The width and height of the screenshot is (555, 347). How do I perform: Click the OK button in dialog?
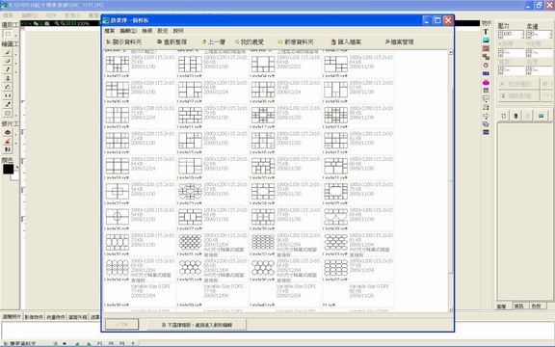click(x=121, y=324)
